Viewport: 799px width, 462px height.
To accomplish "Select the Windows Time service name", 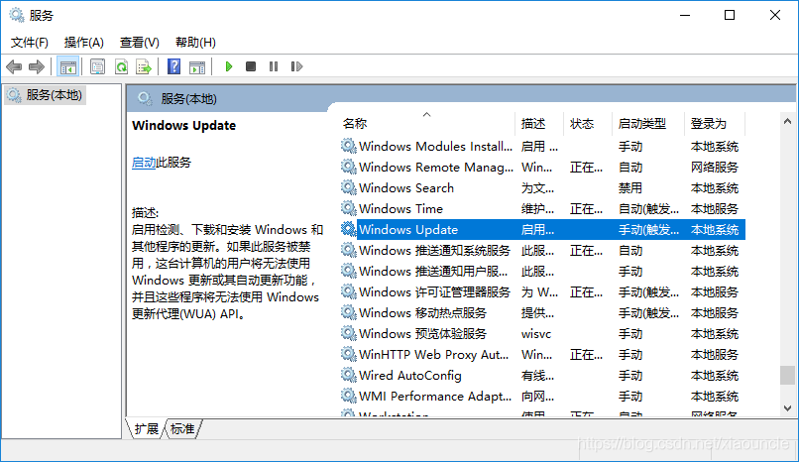I will 401,209.
